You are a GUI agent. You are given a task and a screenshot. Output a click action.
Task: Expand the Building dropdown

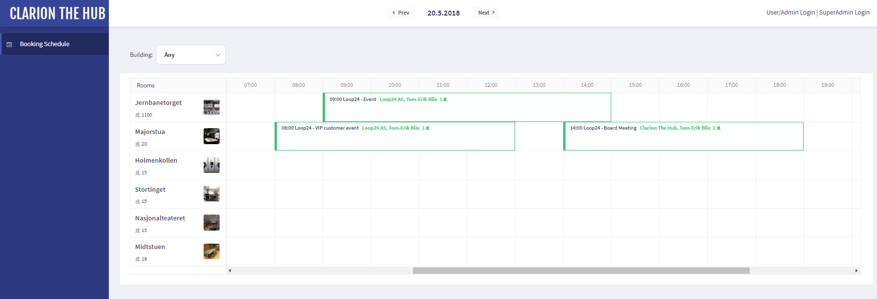(191, 55)
